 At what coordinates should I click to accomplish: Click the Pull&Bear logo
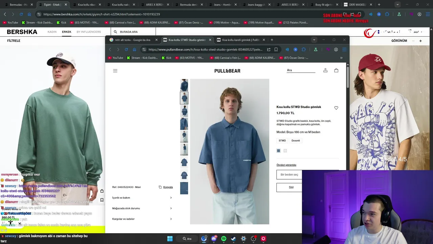pos(227,71)
